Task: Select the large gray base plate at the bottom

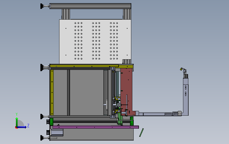Action: tap(98, 134)
